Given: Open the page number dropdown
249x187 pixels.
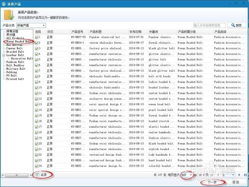Looking at the screenshot, I should click(233, 175).
